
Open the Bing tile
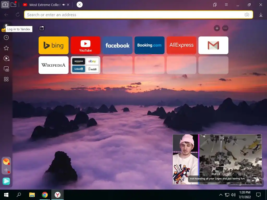53,45
